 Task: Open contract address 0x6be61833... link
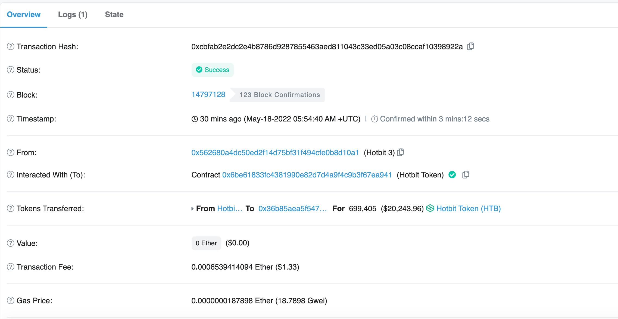point(307,175)
